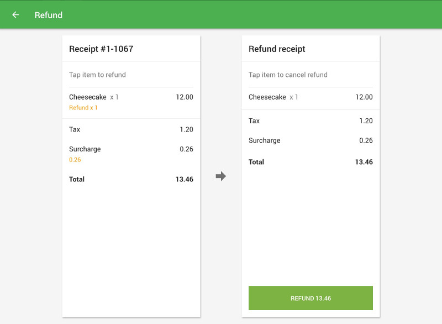Select the Tax row in original receipt

[131, 129]
